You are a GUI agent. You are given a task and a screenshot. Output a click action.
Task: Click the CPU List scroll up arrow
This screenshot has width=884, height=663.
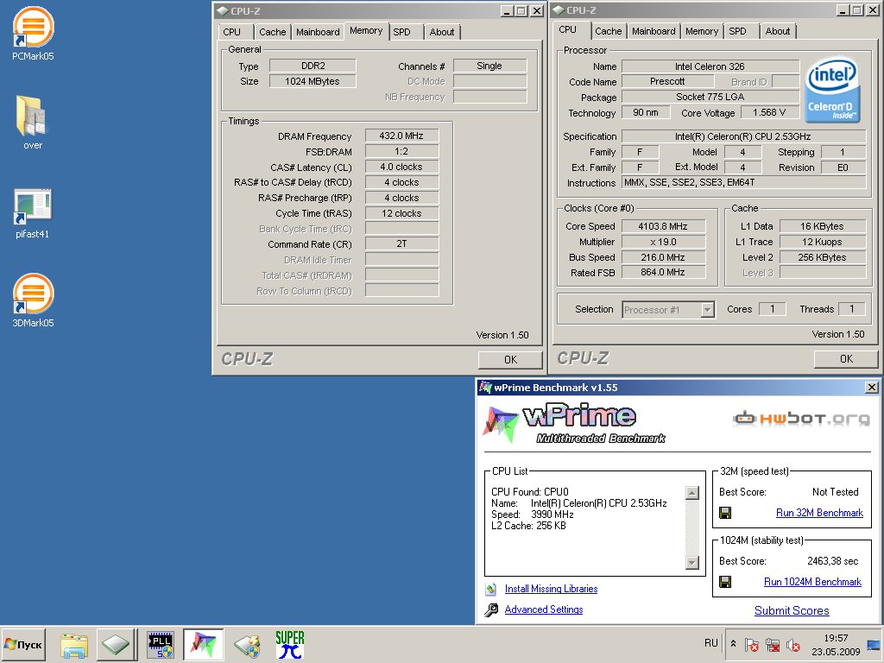coord(692,493)
